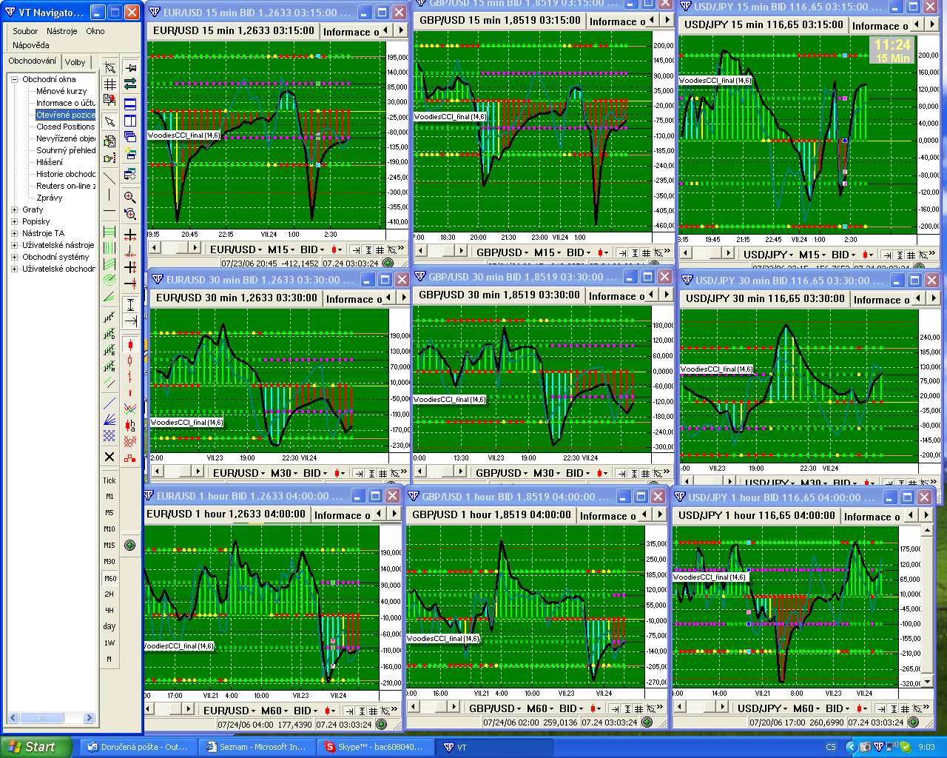Select the fan lines tool
This screenshot has width=947, height=758.
(x=109, y=420)
